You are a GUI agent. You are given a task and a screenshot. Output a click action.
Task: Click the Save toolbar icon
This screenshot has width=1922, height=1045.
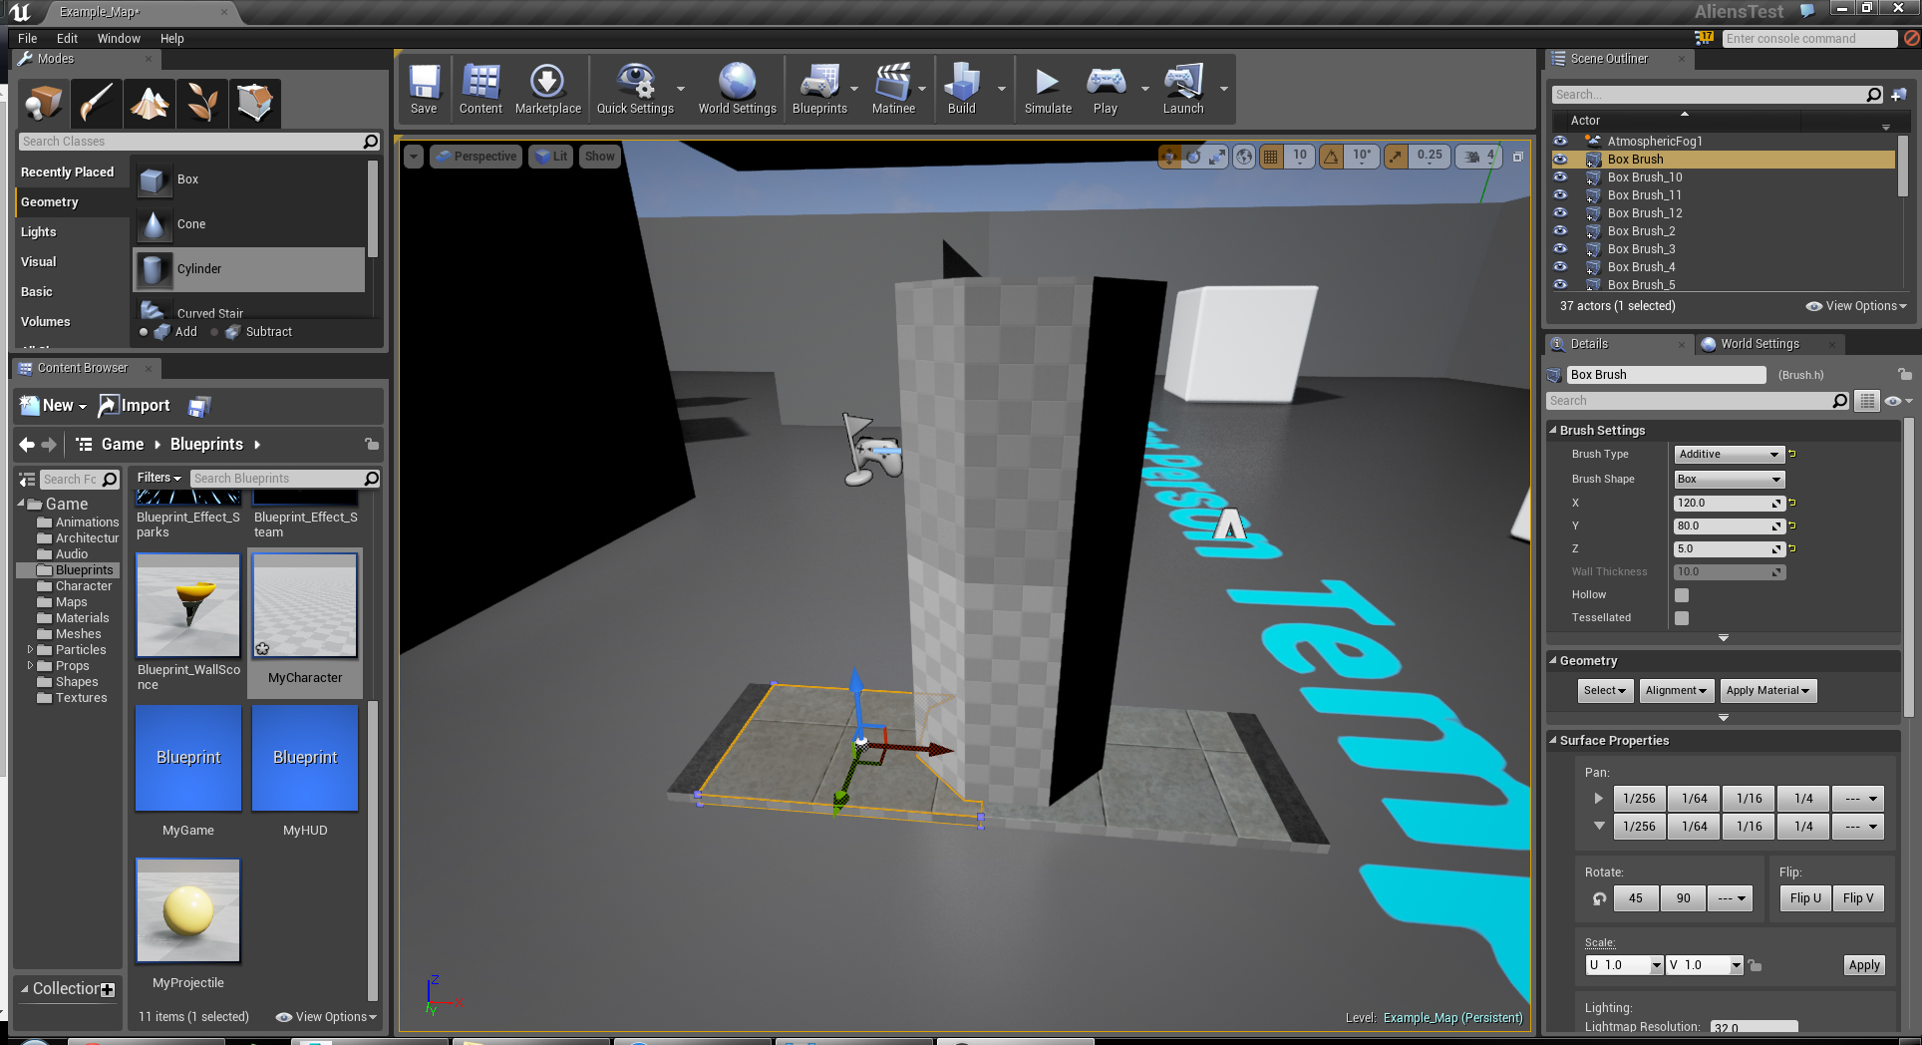coord(424,89)
